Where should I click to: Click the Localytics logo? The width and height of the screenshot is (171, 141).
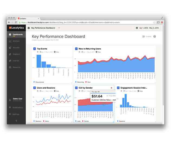16,28
